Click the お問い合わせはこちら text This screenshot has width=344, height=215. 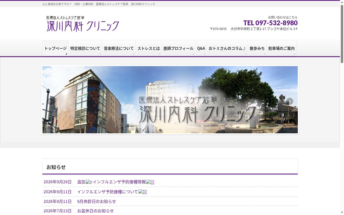(x=283, y=17)
